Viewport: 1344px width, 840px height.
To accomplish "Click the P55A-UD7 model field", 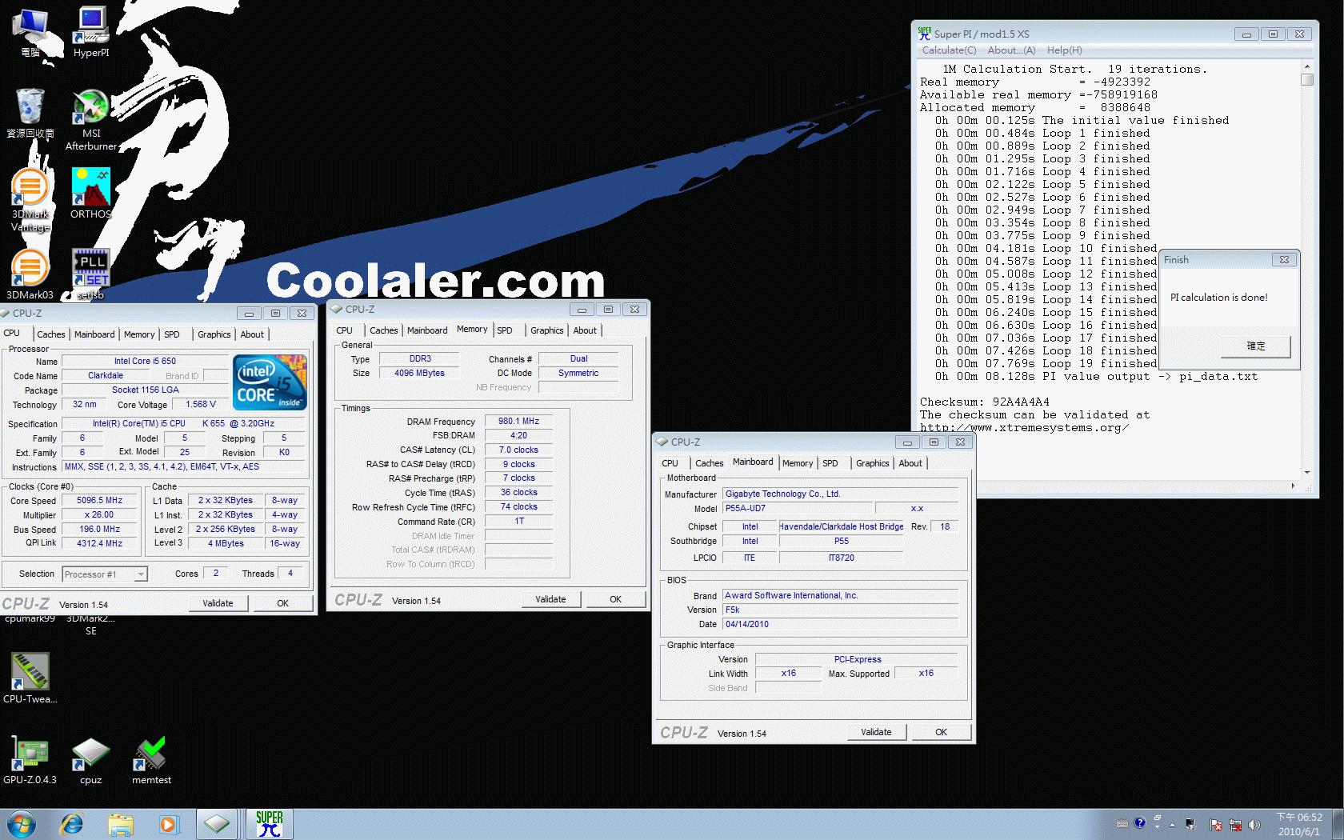I will 797,508.
